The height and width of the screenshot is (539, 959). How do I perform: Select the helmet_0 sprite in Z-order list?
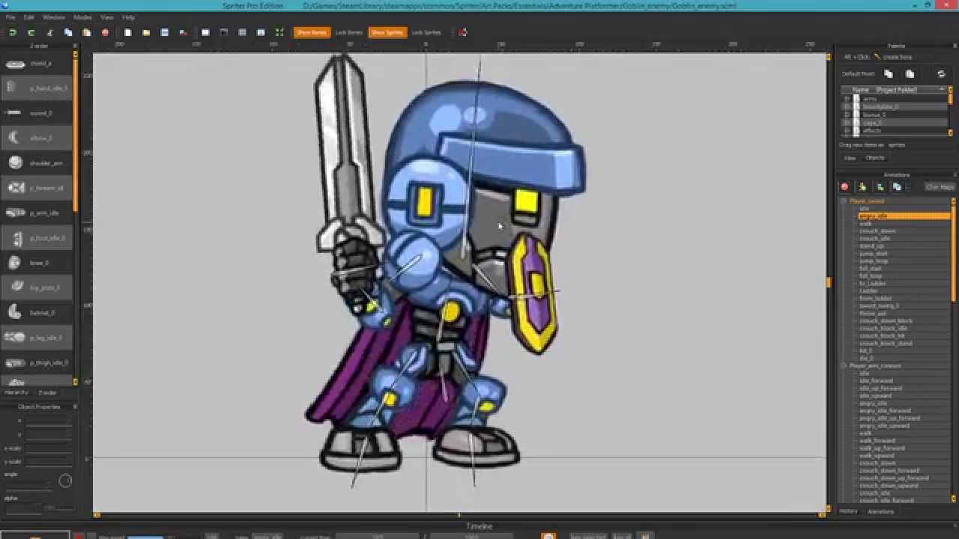click(37, 313)
